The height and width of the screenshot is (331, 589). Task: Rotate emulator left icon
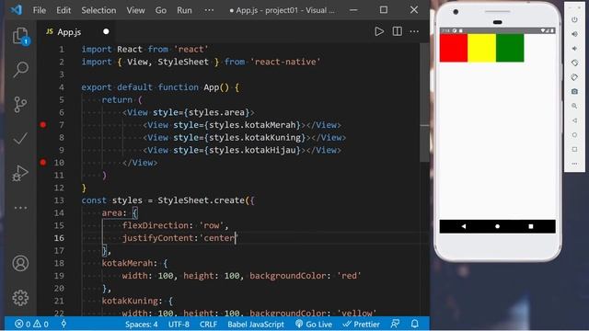(x=574, y=63)
